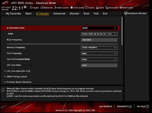Open the Memory Frequency dropdown
Image resolution: width=152 pixels, height=113 pixels.
[99, 48]
